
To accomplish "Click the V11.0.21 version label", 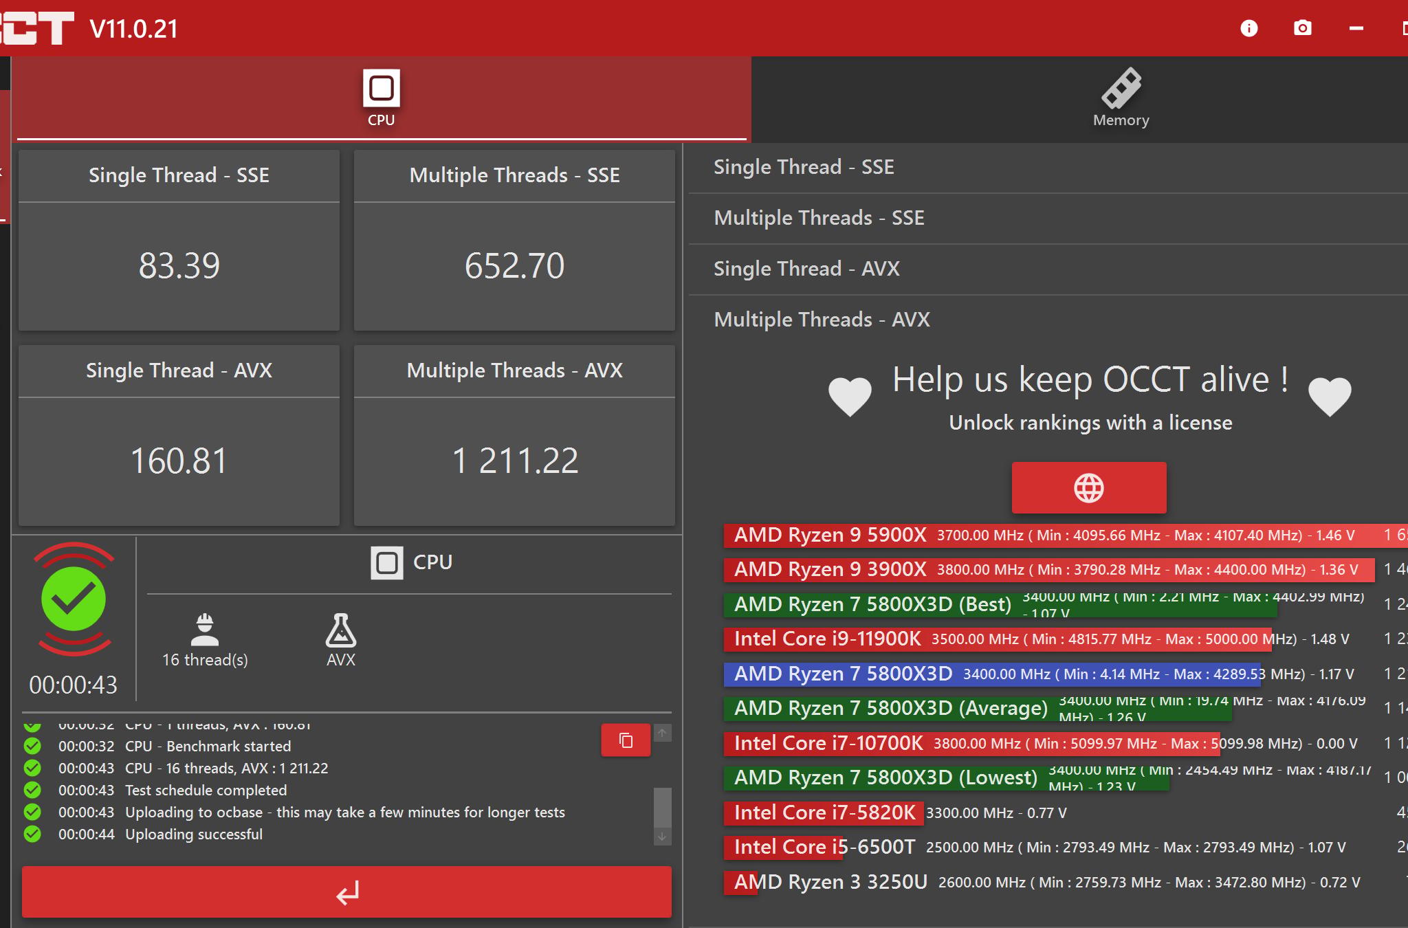I will (x=134, y=29).
